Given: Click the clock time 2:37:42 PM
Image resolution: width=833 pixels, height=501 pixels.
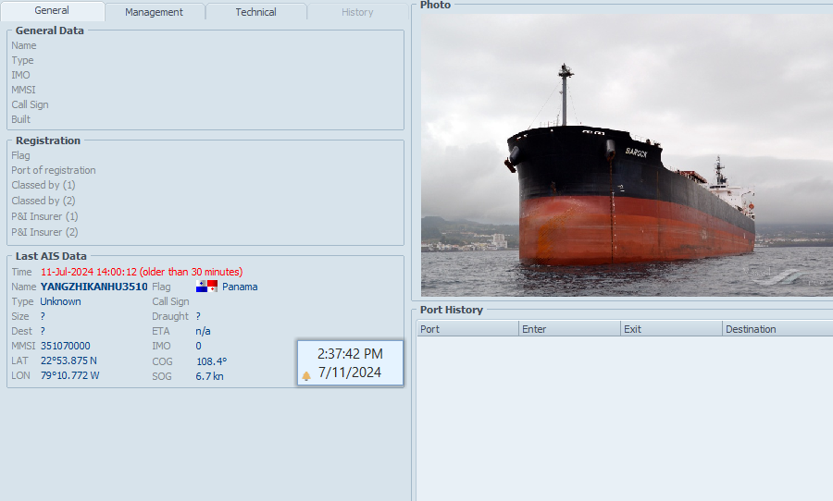Looking at the screenshot, I should pos(350,354).
